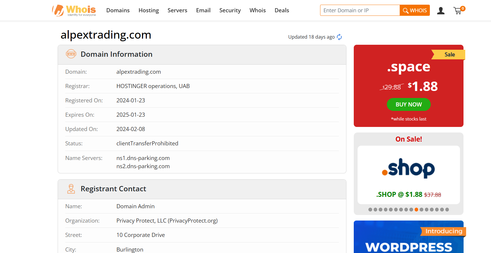The width and height of the screenshot is (491, 253).
Task: Click the orange WHOIS search button
Action: (415, 10)
